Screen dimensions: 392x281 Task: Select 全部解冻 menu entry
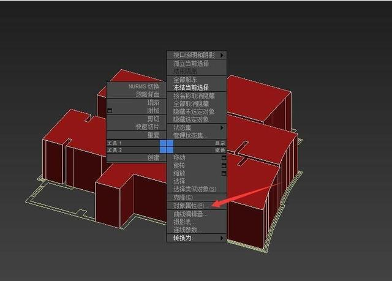[x=185, y=80]
